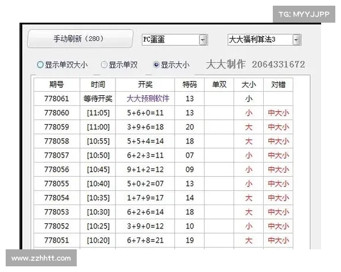The image size is (341, 272).
Task: Click the 大 prediction in row 778059
Action: click(x=248, y=127)
